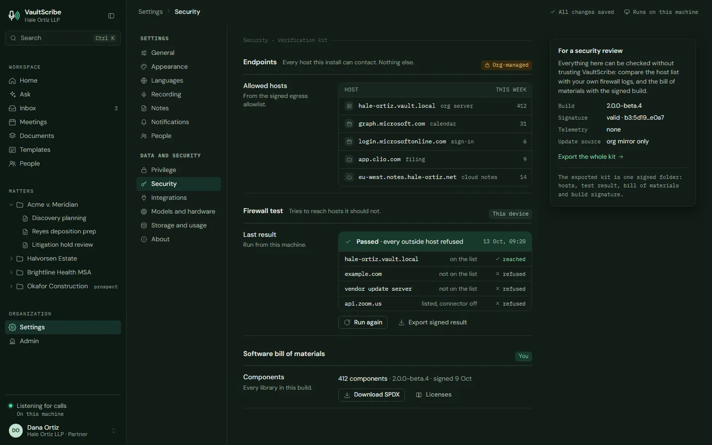Screen dimensions: 712x445
Task: Expand the Brightline Health MSA matter
Action: 11,272
